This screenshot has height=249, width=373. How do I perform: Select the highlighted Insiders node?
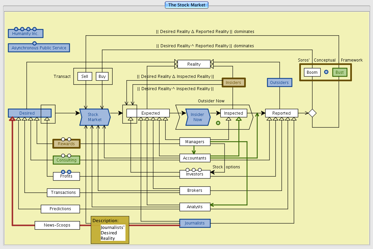pyautogui.click(x=234, y=82)
